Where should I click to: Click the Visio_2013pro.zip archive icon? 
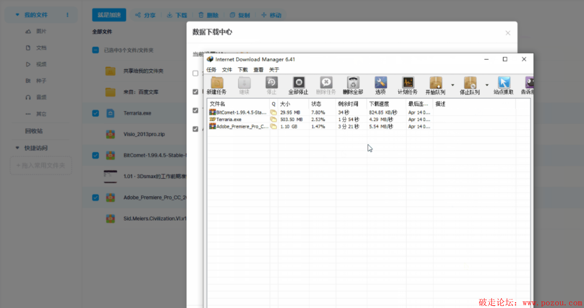point(110,134)
